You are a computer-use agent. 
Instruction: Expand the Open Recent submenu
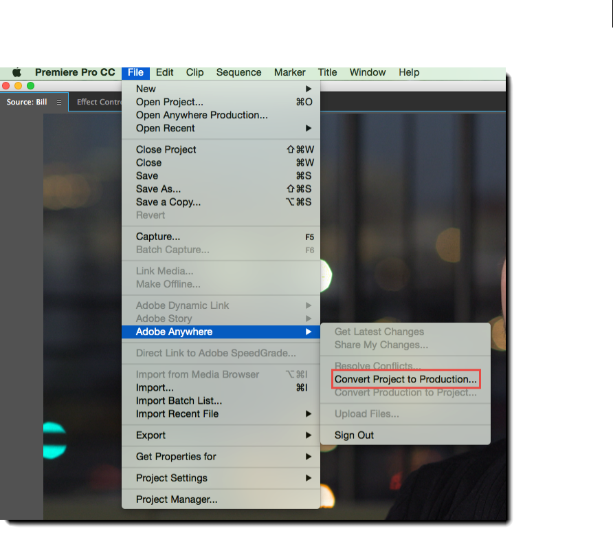[221, 129]
